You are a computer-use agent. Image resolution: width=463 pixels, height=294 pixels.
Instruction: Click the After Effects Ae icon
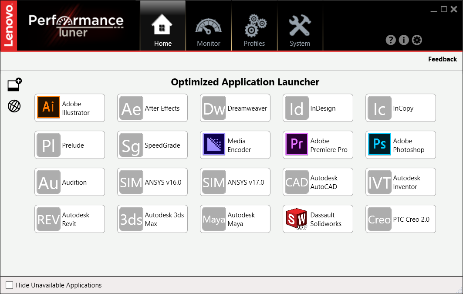[131, 108]
